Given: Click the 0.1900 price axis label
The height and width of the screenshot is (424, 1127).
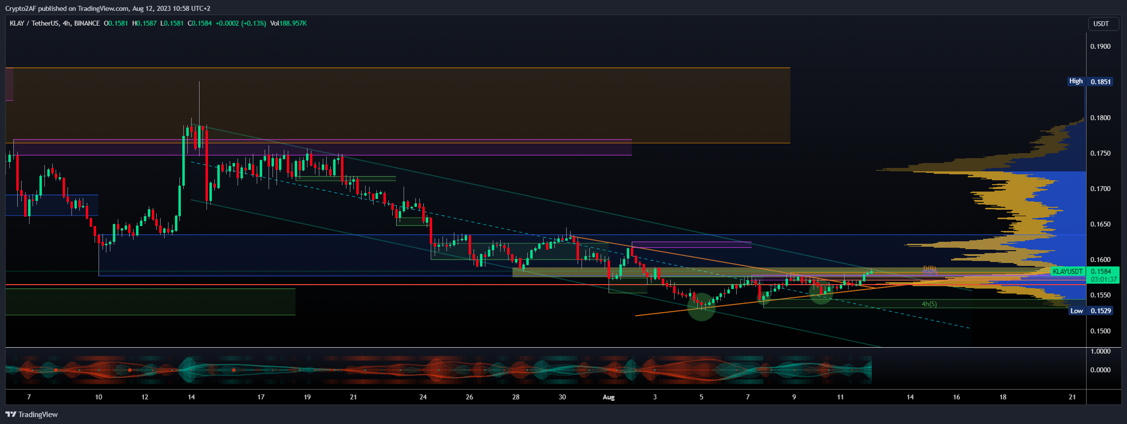Looking at the screenshot, I should click(1100, 46).
